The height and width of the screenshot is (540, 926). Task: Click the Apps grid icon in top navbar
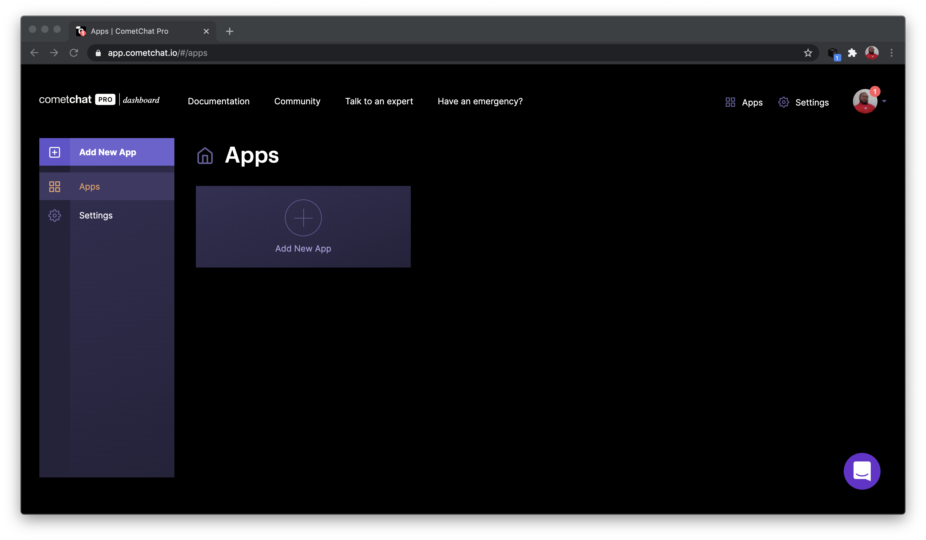pos(730,102)
